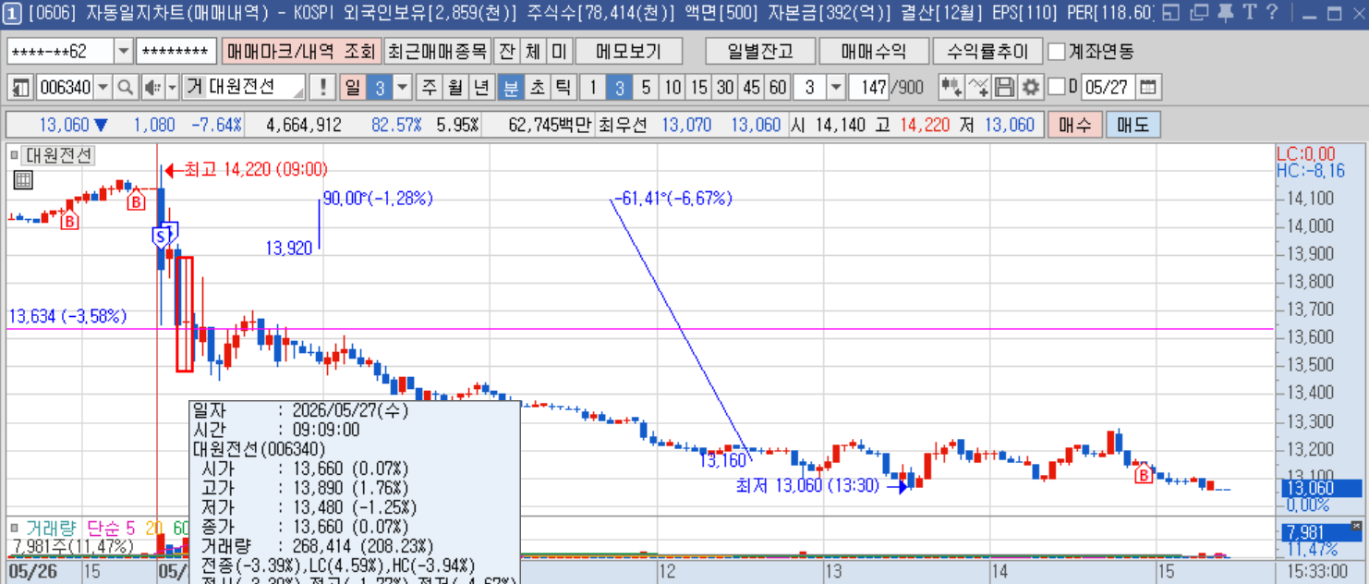Image resolution: width=1369 pixels, height=584 pixels.
Task: Open the stock code search magnifier
Action: coord(126,88)
